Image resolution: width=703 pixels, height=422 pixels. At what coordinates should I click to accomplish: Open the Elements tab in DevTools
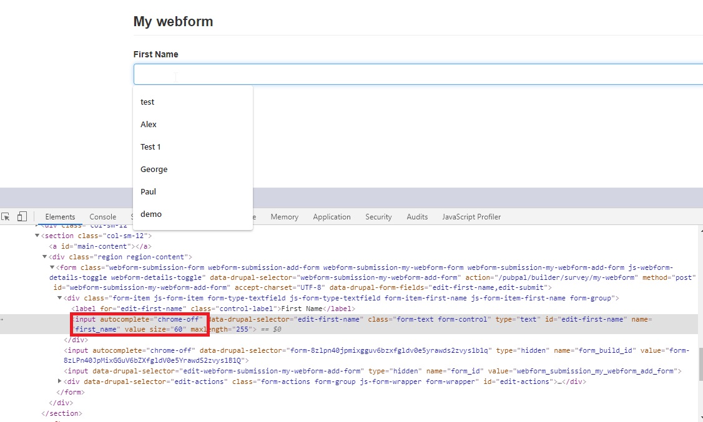60,216
